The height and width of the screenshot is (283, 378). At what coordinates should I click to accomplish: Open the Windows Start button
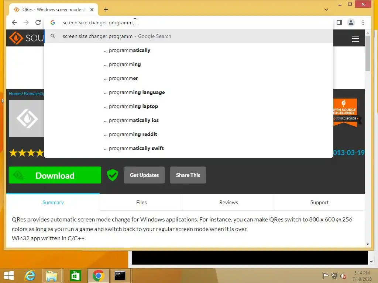9,276
